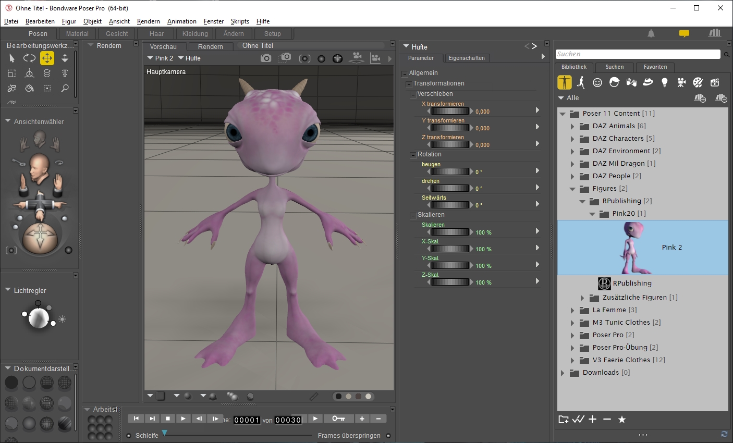The image size is (733, 443).
Task: Collapse the Figures folder
Action: [x=572, y=189]
